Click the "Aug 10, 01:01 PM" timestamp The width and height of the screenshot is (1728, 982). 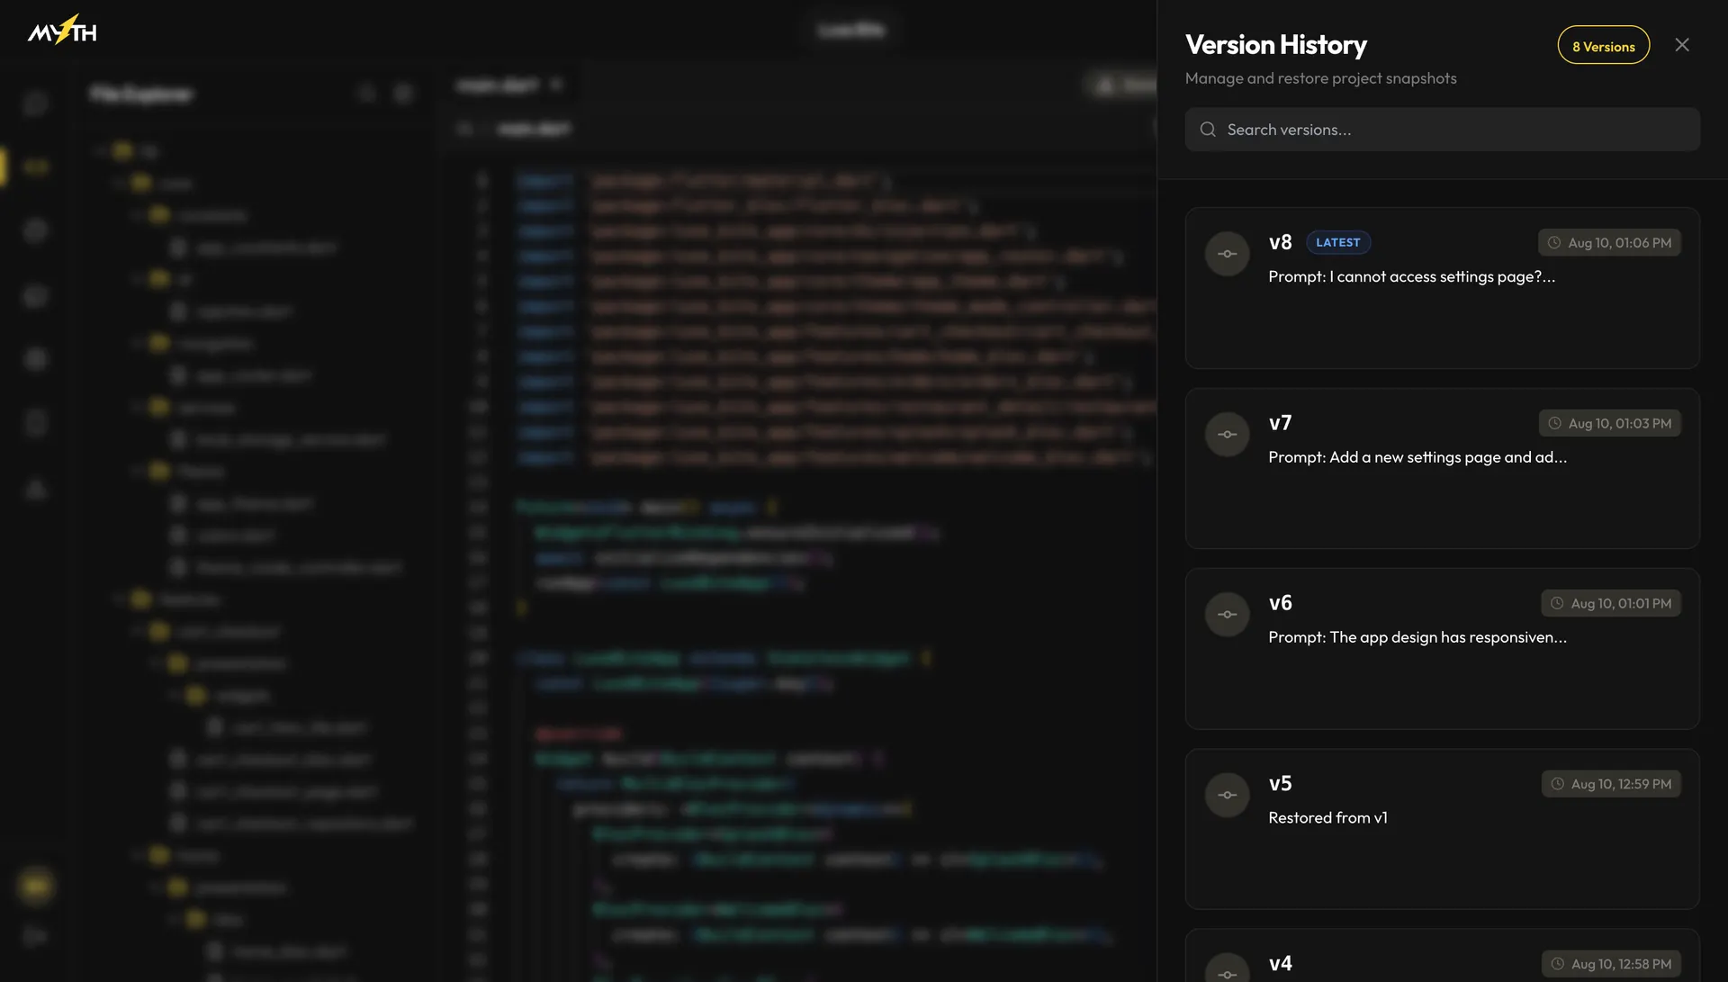[x=1611, y=604]
